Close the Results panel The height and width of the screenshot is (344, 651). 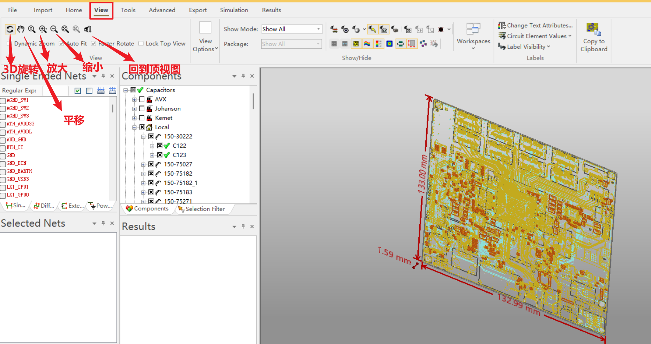tap(252, 226)
